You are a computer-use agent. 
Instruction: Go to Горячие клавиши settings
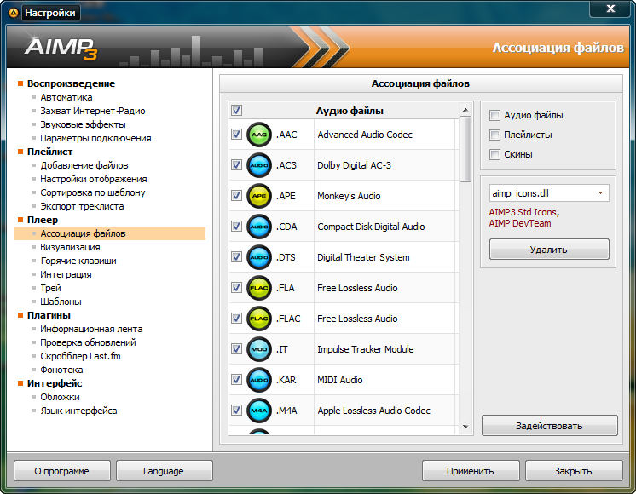click(78, 261)
